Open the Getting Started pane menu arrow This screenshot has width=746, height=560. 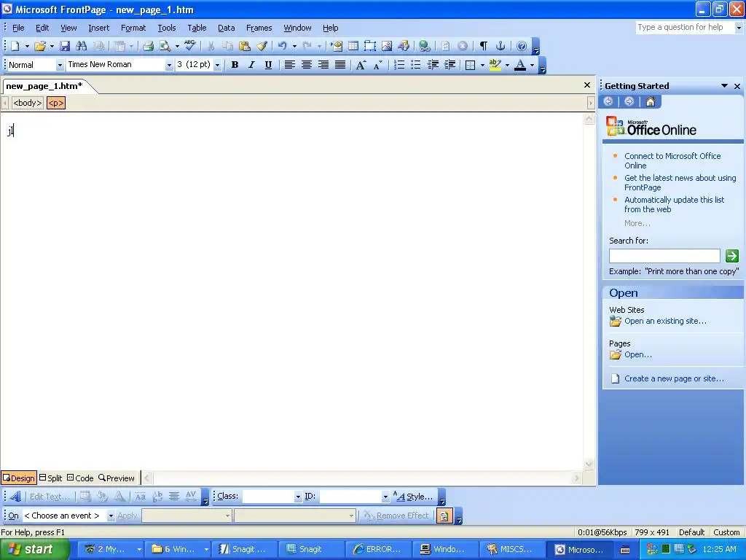click(x=724, y=86)
